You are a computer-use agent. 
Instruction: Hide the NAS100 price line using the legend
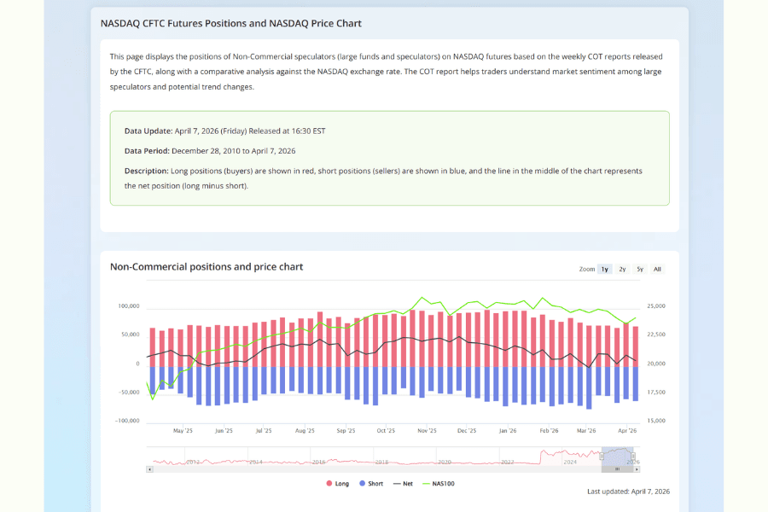tap(444, 483)
